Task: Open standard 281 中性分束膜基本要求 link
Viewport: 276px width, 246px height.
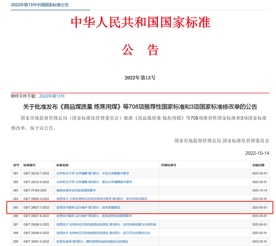Action: [93, 173]
